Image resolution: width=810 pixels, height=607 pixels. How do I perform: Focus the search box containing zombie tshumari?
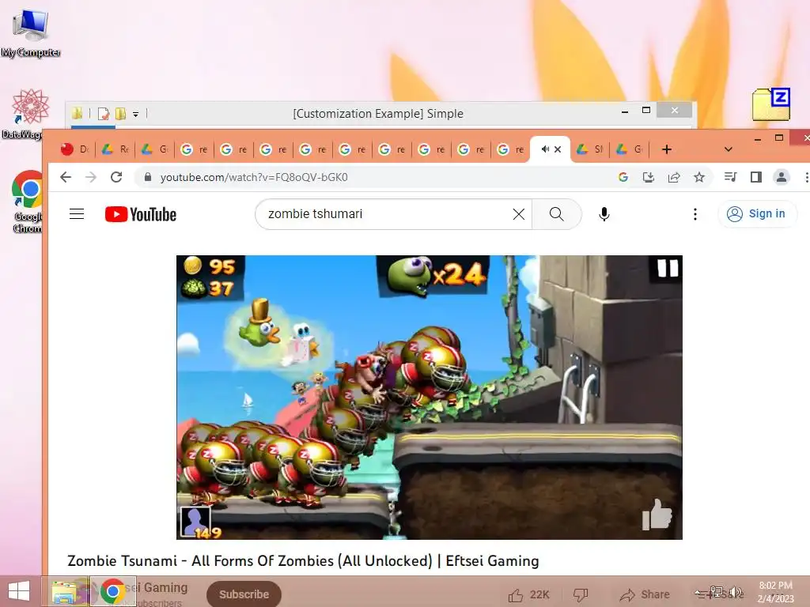pos(384,213)
